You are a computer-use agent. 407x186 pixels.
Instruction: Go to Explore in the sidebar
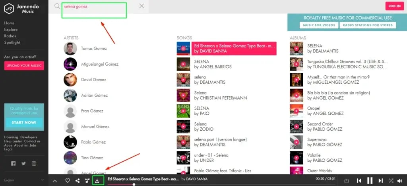[x=11, y=29]
